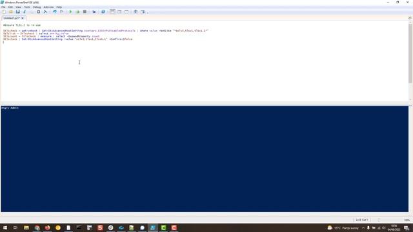
Task: Run selection using the toolbar icon
Action: [77, 12]
